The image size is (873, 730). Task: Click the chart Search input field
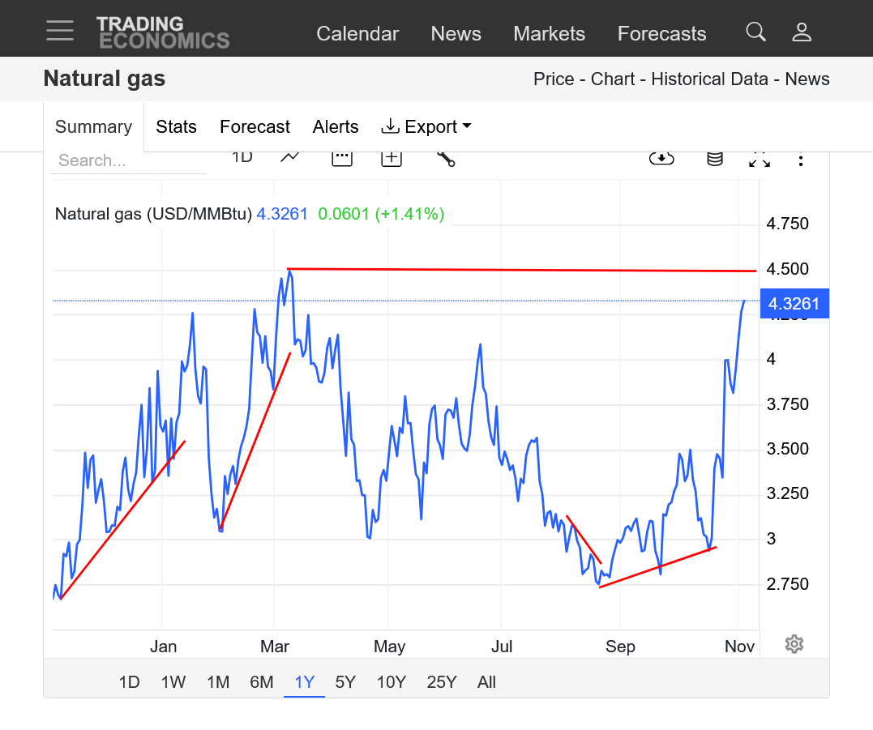click(x=128, y=160)
